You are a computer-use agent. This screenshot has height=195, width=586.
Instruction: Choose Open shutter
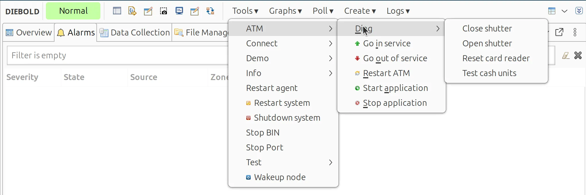(x=496, y=43)
